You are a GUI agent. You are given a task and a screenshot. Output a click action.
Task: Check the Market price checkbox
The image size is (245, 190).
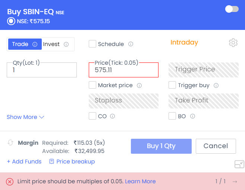point(92,85)
